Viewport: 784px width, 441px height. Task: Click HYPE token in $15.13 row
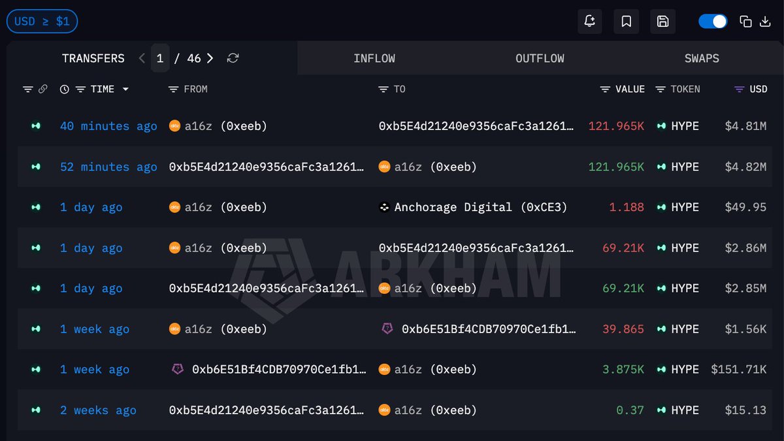point(685,410)
